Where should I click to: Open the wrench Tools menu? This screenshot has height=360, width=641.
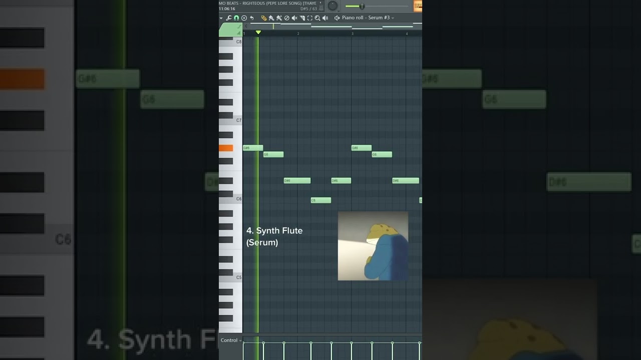(229, 18)
